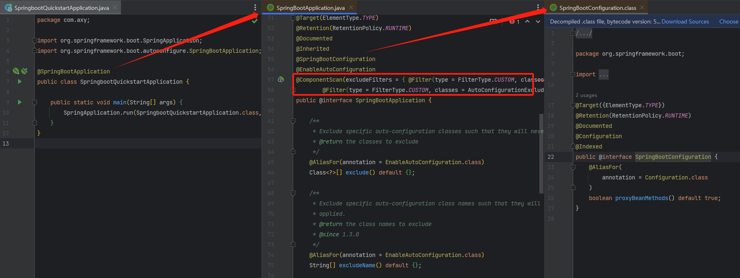Click package com.axy declaration
This screenshot has width=740, height=278.
(63, 20)
